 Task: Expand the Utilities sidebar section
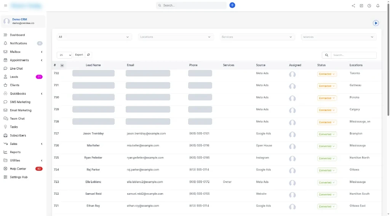(x=23, y=160)
